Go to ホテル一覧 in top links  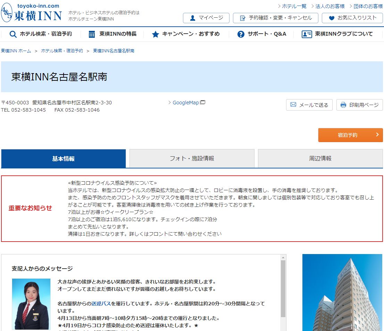tap(294, 6)
